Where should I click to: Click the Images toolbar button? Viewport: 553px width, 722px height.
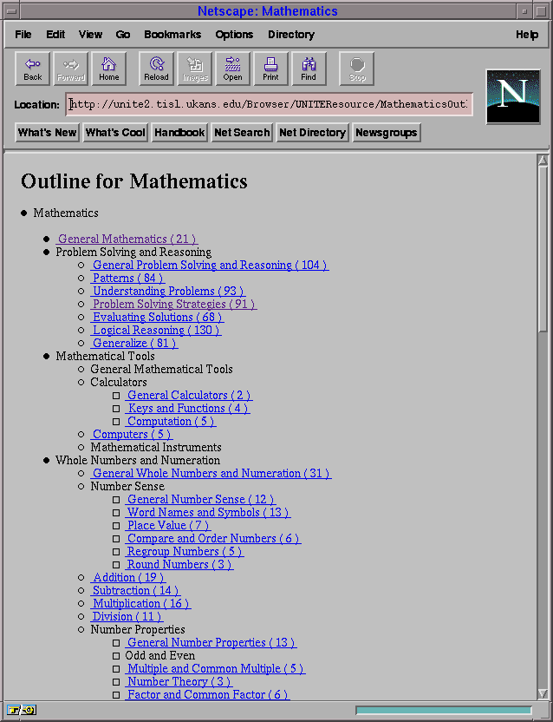195,69
